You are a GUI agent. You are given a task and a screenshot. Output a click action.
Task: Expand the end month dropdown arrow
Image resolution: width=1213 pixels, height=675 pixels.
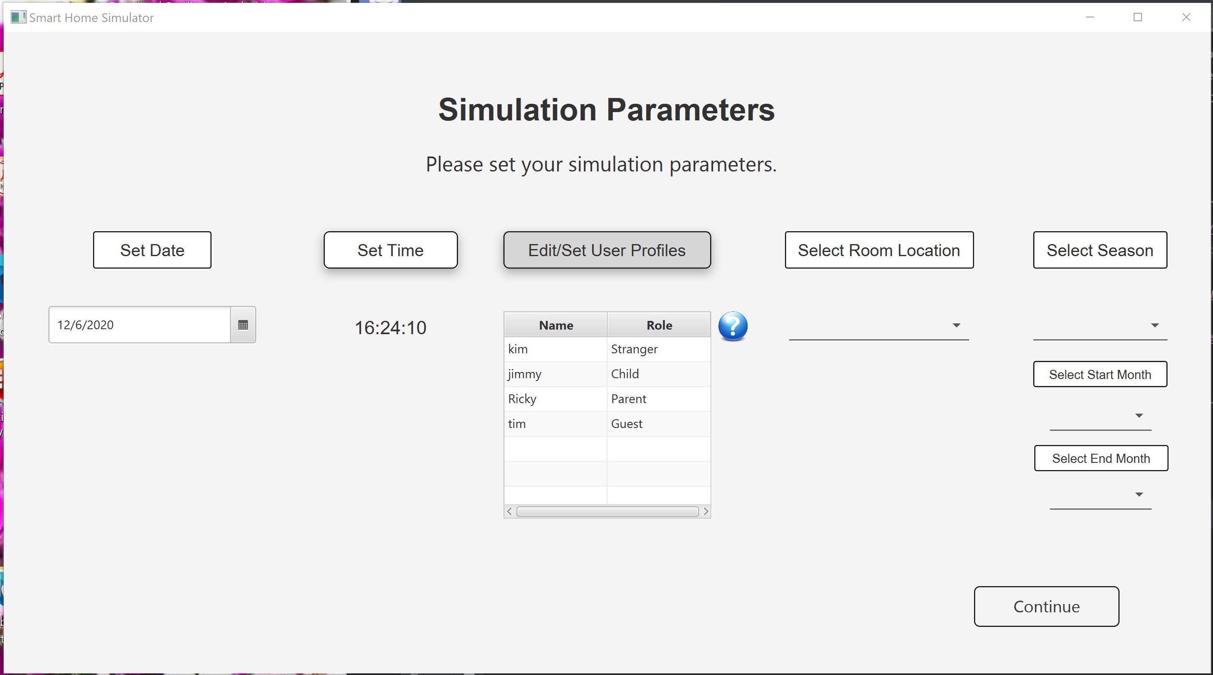(x=1139, y=494)
